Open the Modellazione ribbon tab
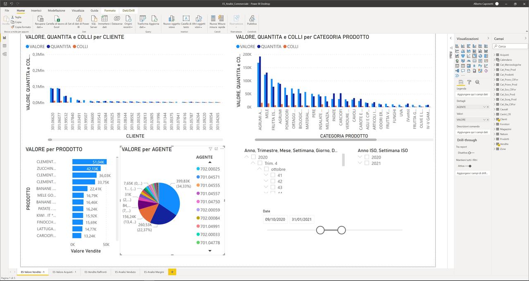This screenshot has width=529, height=281. [x=56, y=10]
